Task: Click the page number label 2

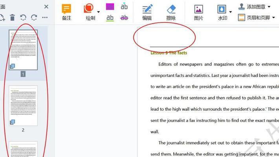Action: point(23,130)
